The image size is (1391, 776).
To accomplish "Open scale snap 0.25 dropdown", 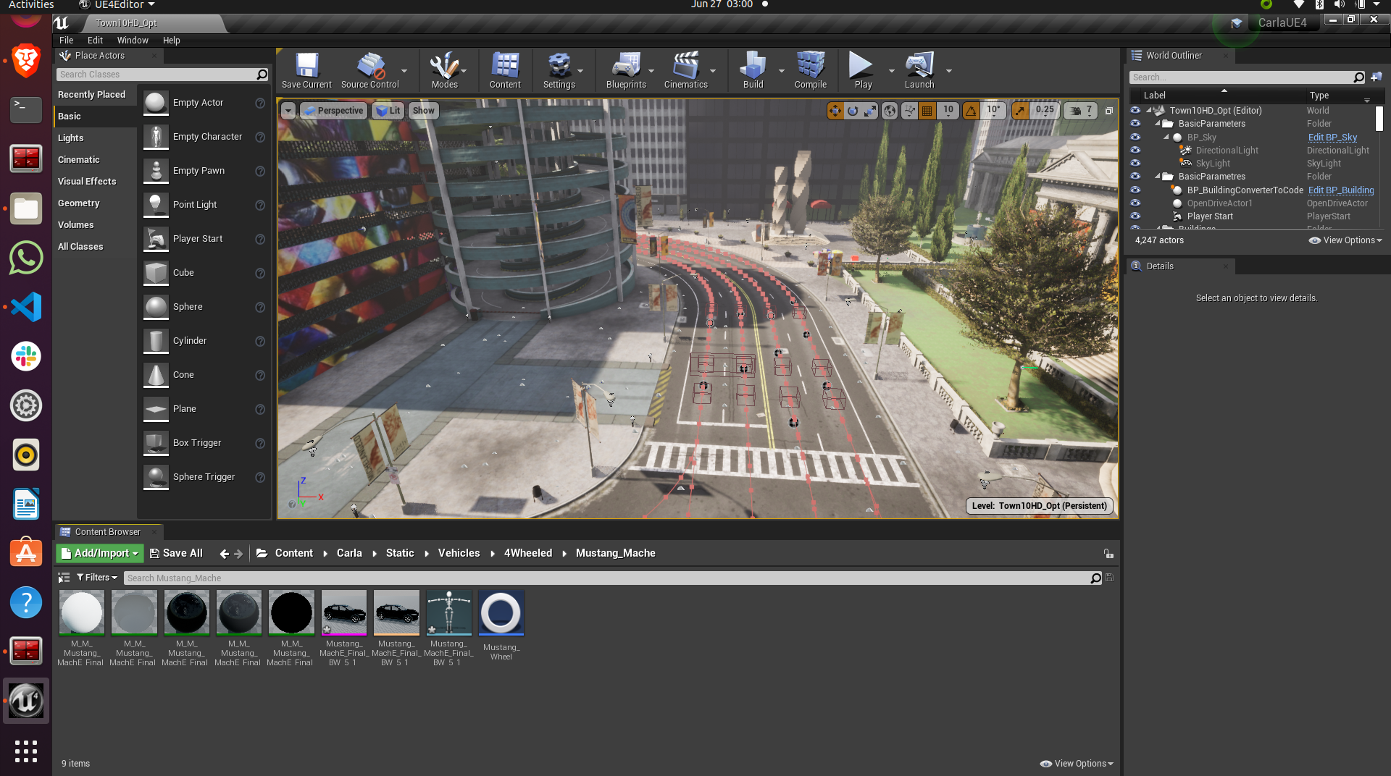I will pyautogui.click(x=1045, y=111).
